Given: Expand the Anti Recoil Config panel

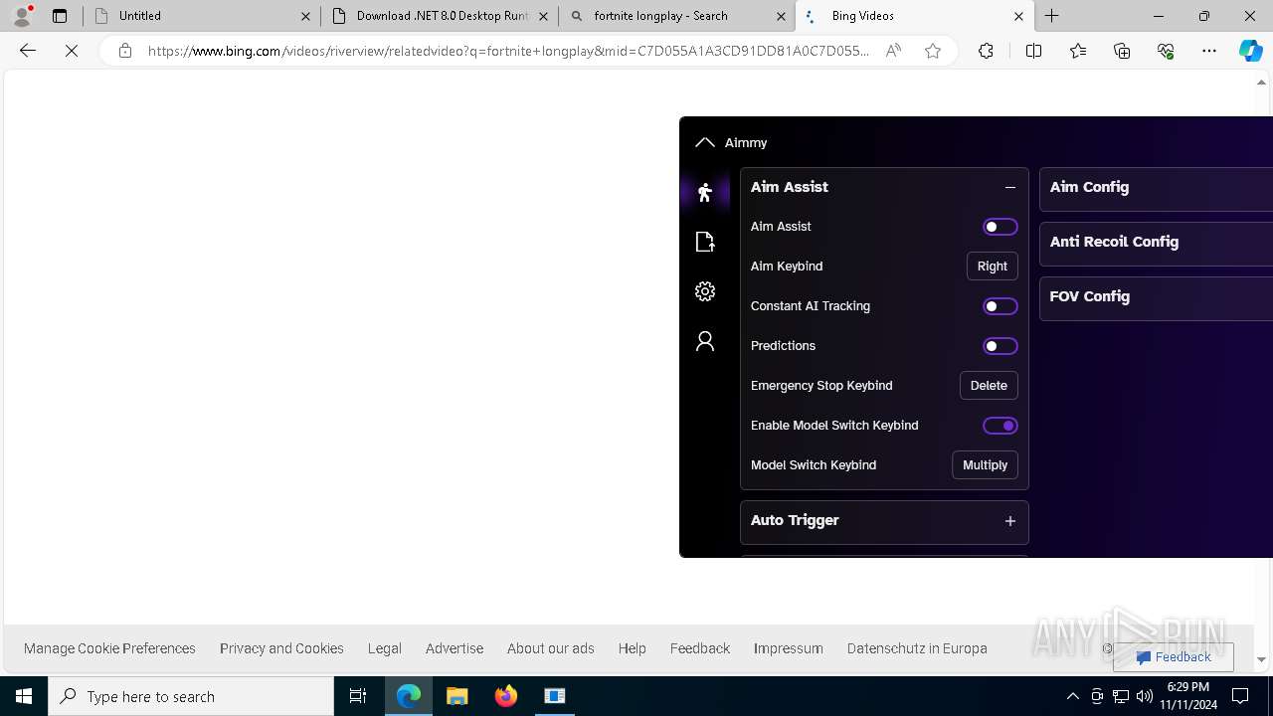Looking at the screenshot, I should click(x=1156, y=242).
